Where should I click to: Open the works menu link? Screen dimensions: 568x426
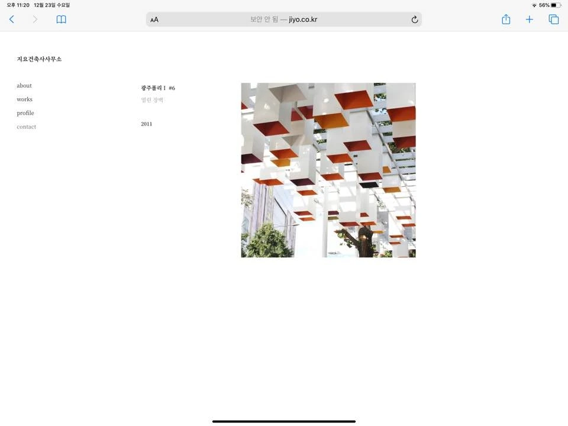click(25, 99)
